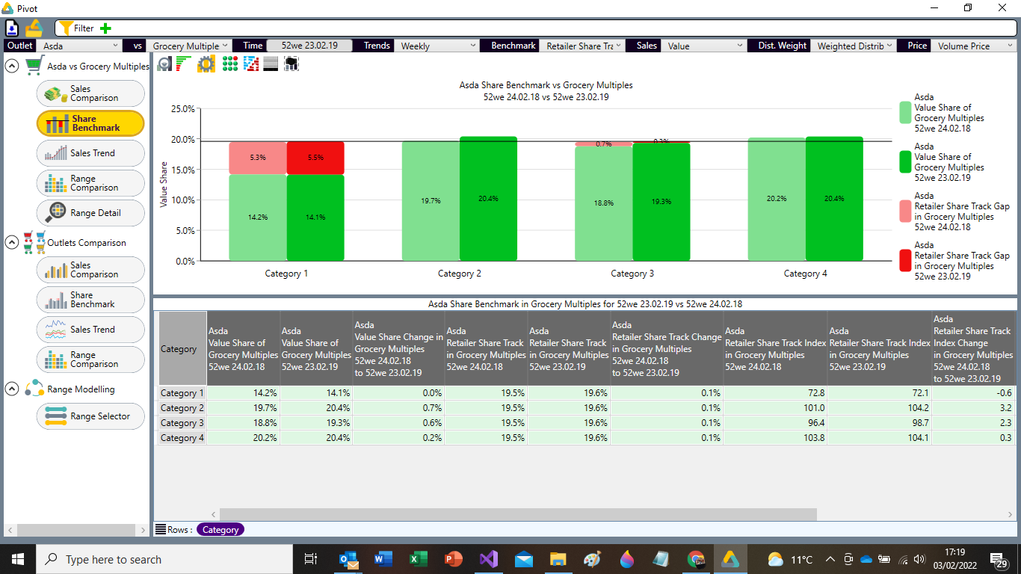The height and width of the screenshot is (574, 1021).
Task: Click the grey stacked rows icon
Action: [x=271, y=64]
